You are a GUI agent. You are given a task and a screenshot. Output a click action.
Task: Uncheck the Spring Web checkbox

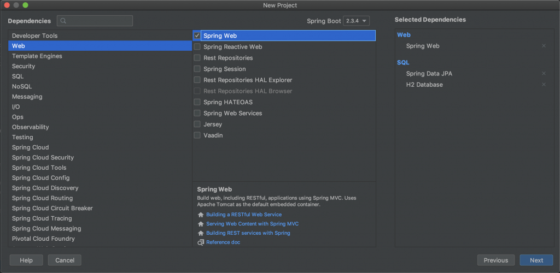click(x=197, y=35)
